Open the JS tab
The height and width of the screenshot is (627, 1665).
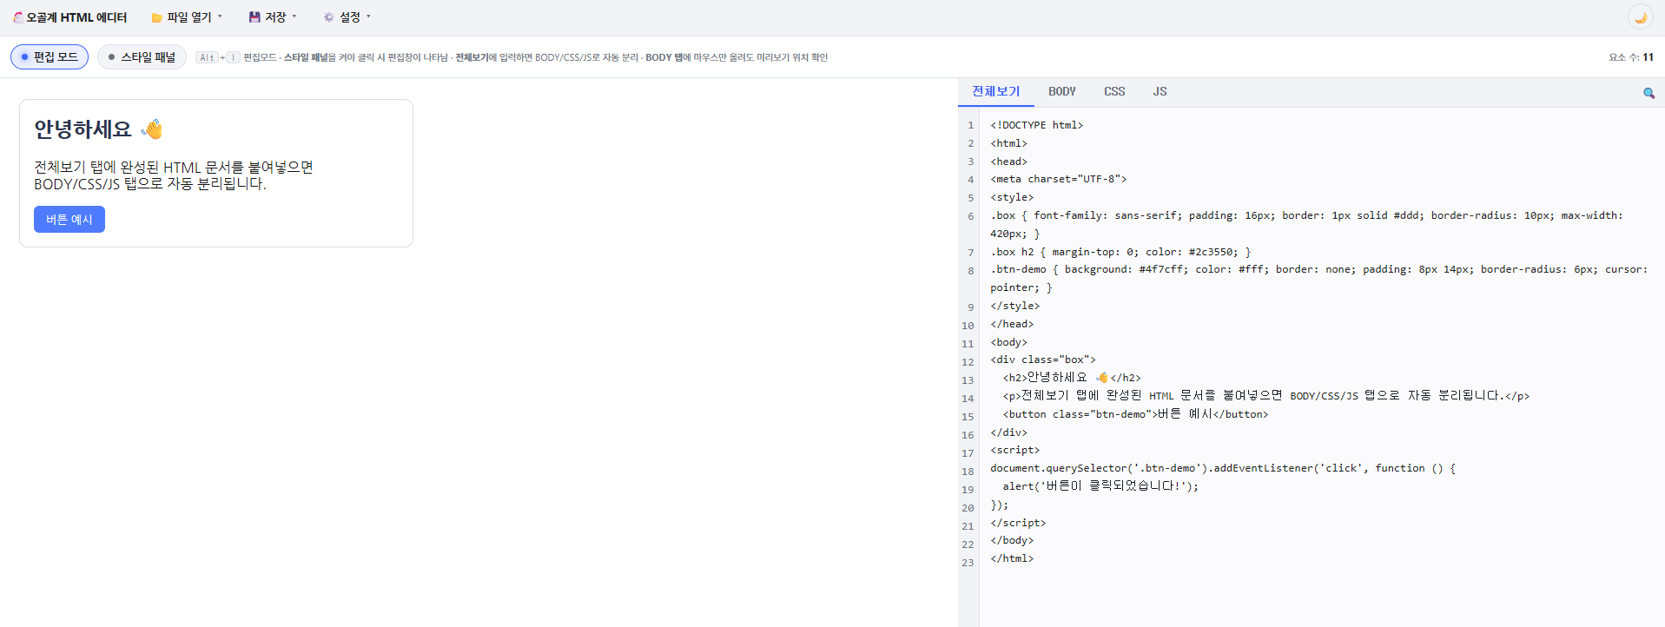pyautogui.click(x=1160, y=91)
